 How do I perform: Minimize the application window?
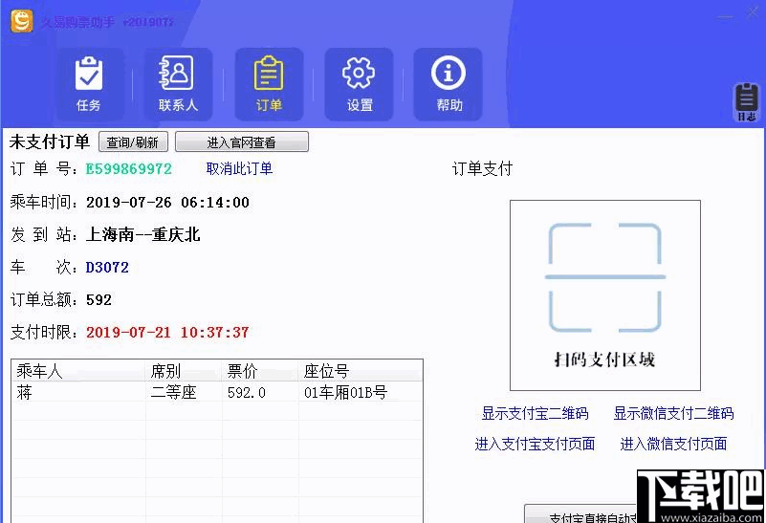(x=726, y=16)
